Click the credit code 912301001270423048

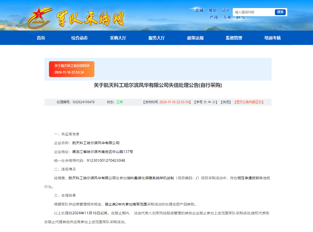[x=106, y=161]
